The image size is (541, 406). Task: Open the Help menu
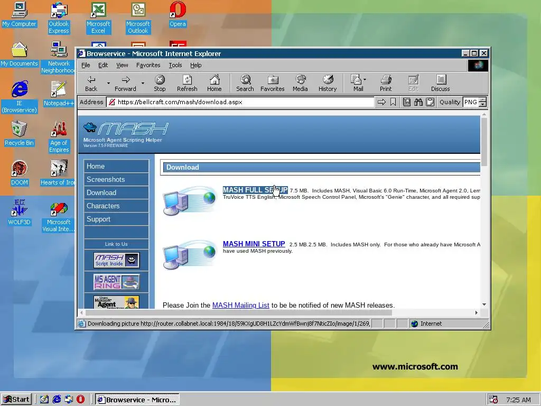[x=195, y=65]
